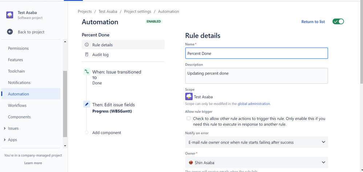Check the Allow rule trigger checkbox
This screenshot has height=172, width=363.
click(189, 118)
